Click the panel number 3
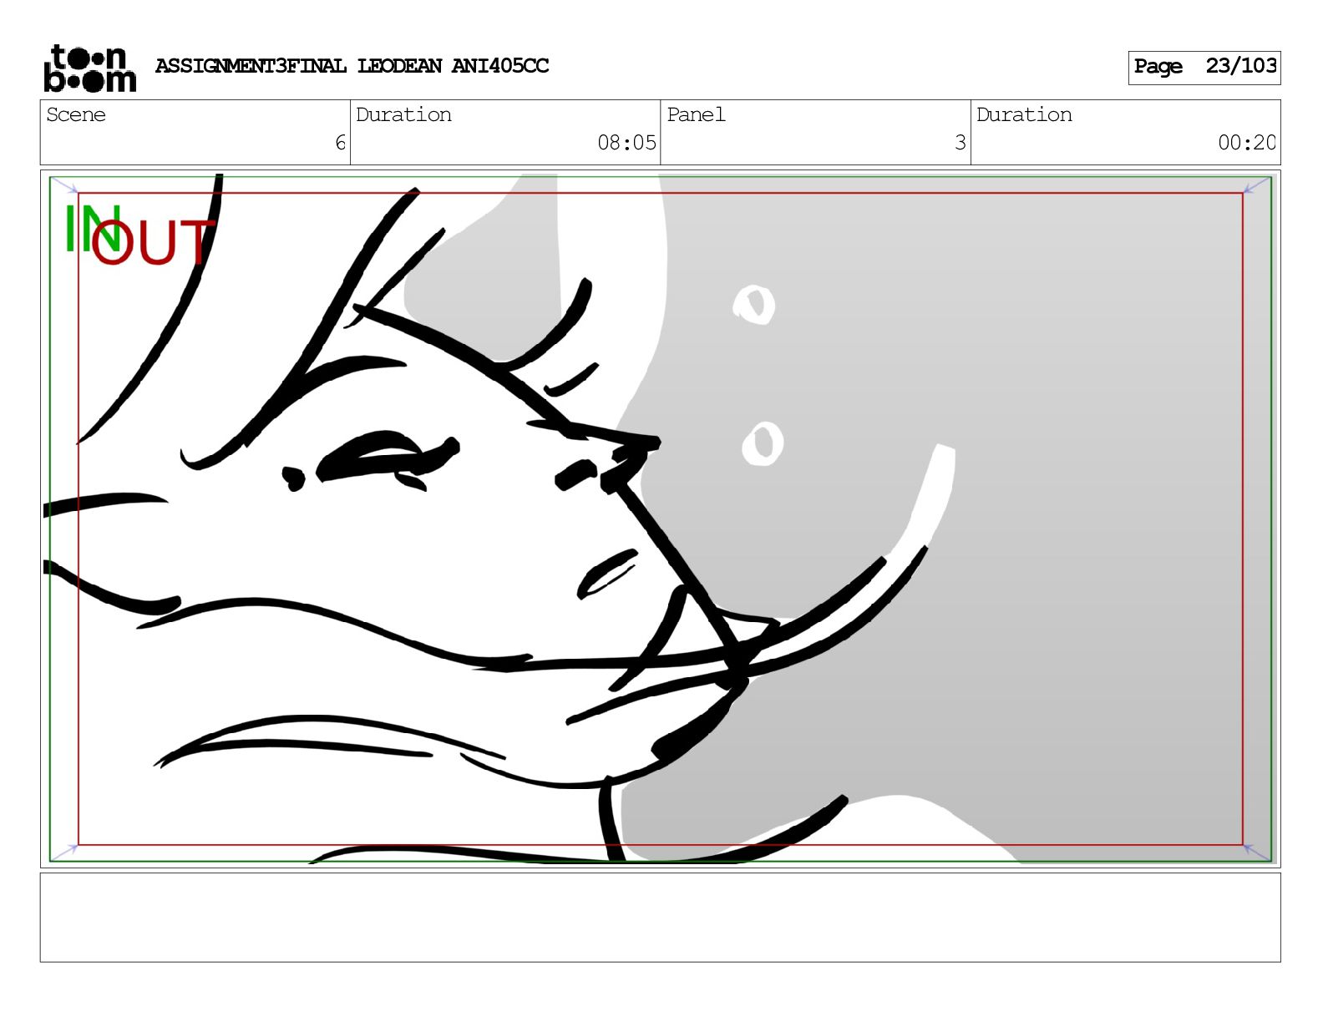The image size is (1323, 1022). (961, 143)
